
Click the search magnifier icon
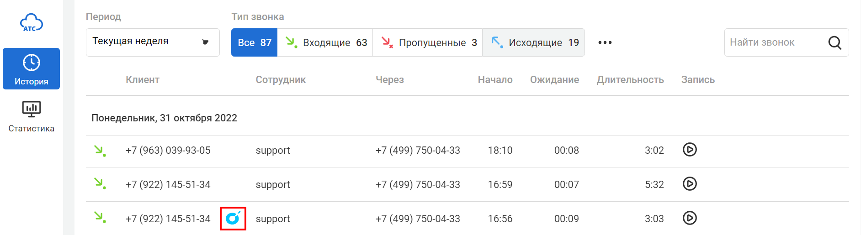tap(834, 42)
